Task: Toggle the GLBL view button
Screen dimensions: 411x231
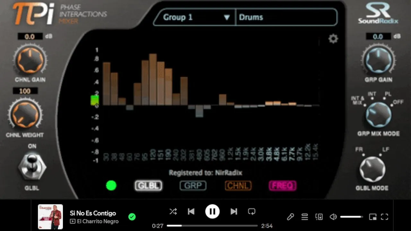Action: pos(148,185)
